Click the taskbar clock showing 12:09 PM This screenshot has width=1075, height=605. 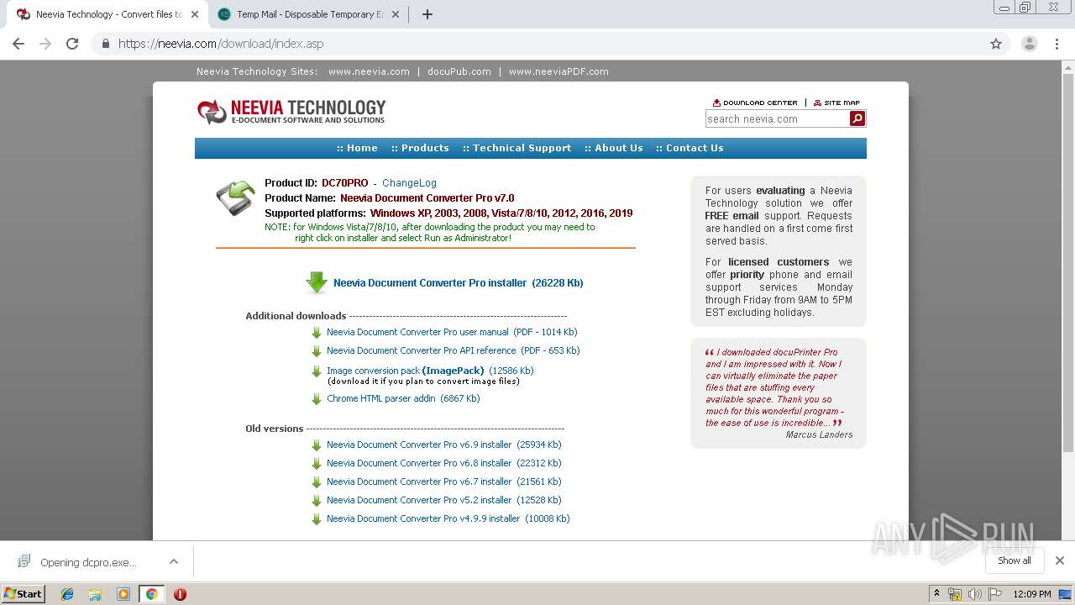click(x=1032, y=594)
